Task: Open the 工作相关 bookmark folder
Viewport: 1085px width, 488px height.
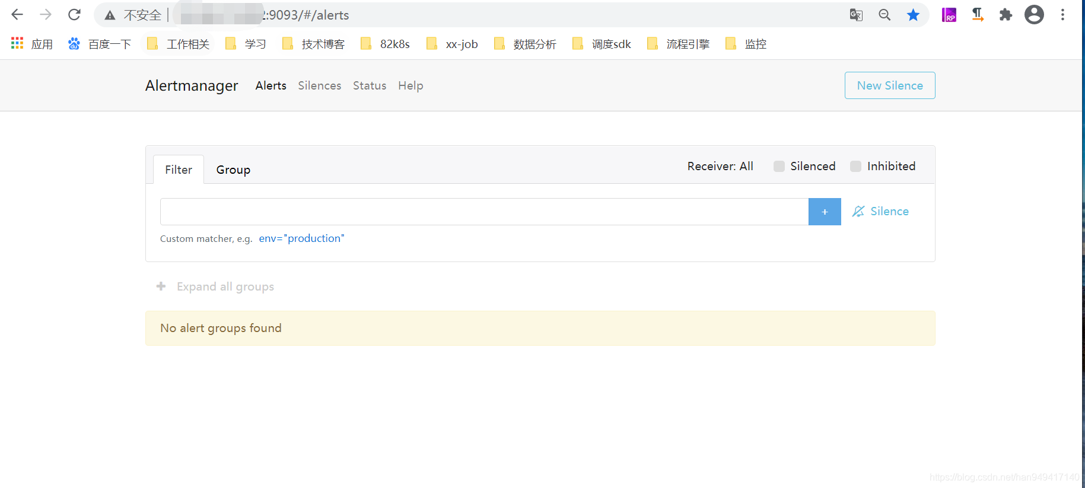Action: tap(178, 44)
